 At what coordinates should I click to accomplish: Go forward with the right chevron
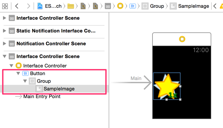point(29,6)
